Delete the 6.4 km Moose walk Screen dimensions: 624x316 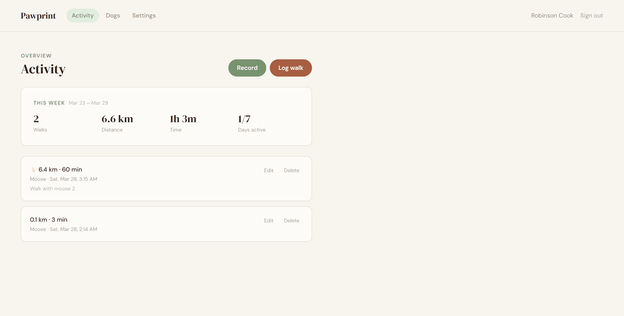point(292,170)
